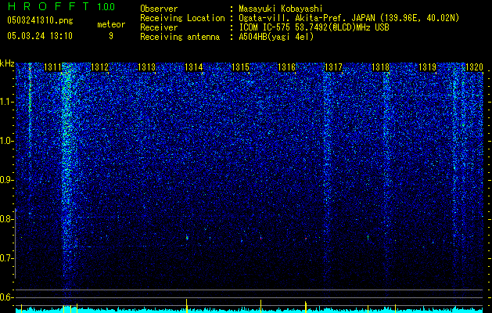Screen dimensions: 492x313
Task: Click the 1320 time marker
Action: (474, 67)
